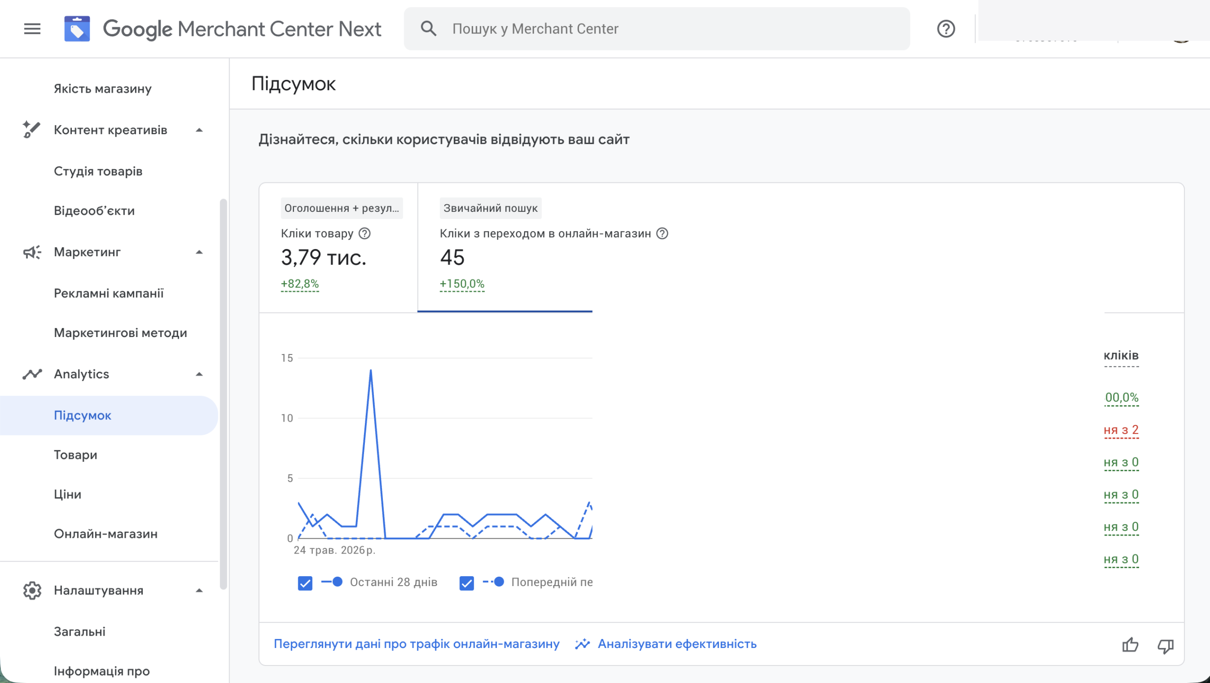Open Інформація про settings item
This screenshot has height=683, width=1210.
102,671
